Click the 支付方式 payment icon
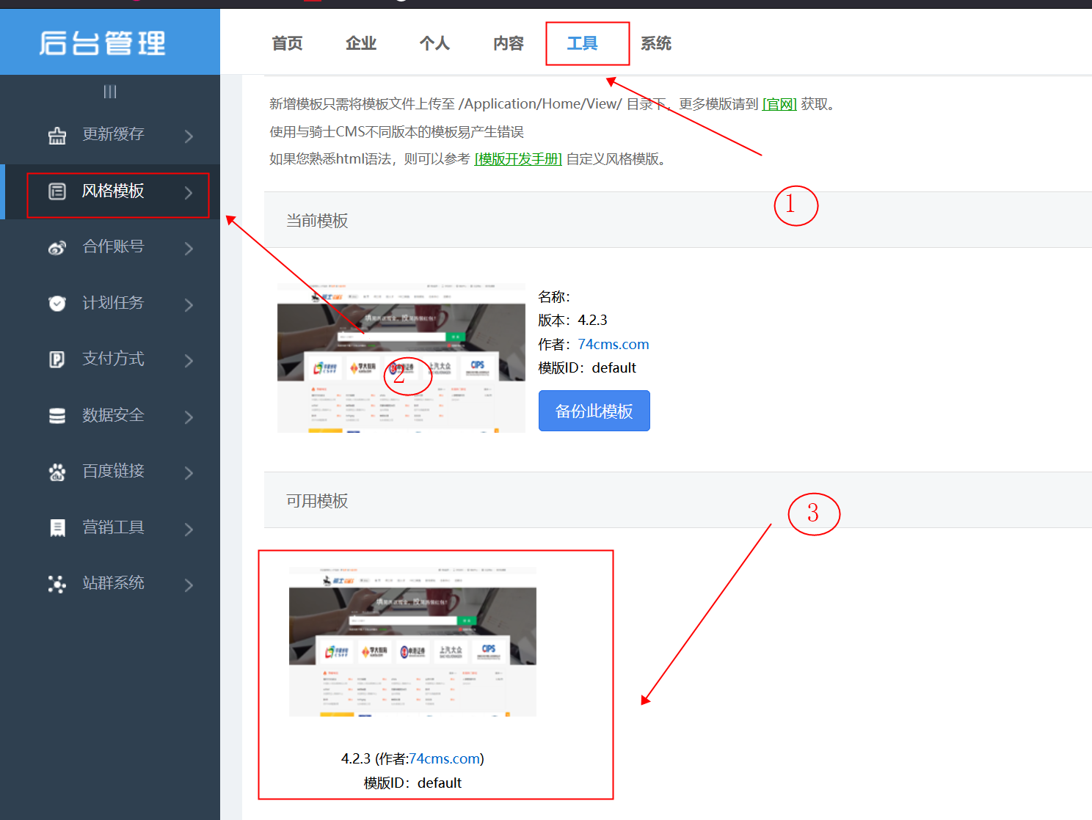 click(x=57, y=359)
